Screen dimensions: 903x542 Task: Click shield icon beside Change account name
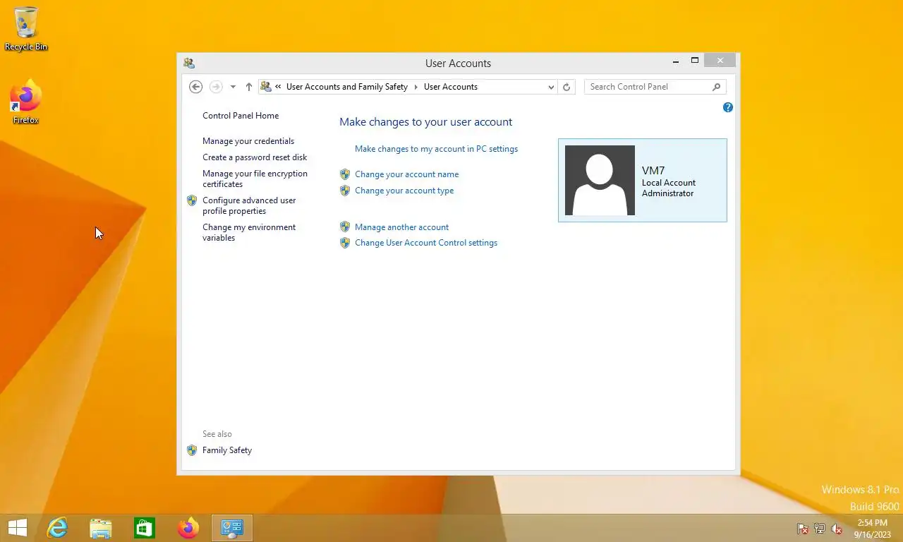click(345, 174)
